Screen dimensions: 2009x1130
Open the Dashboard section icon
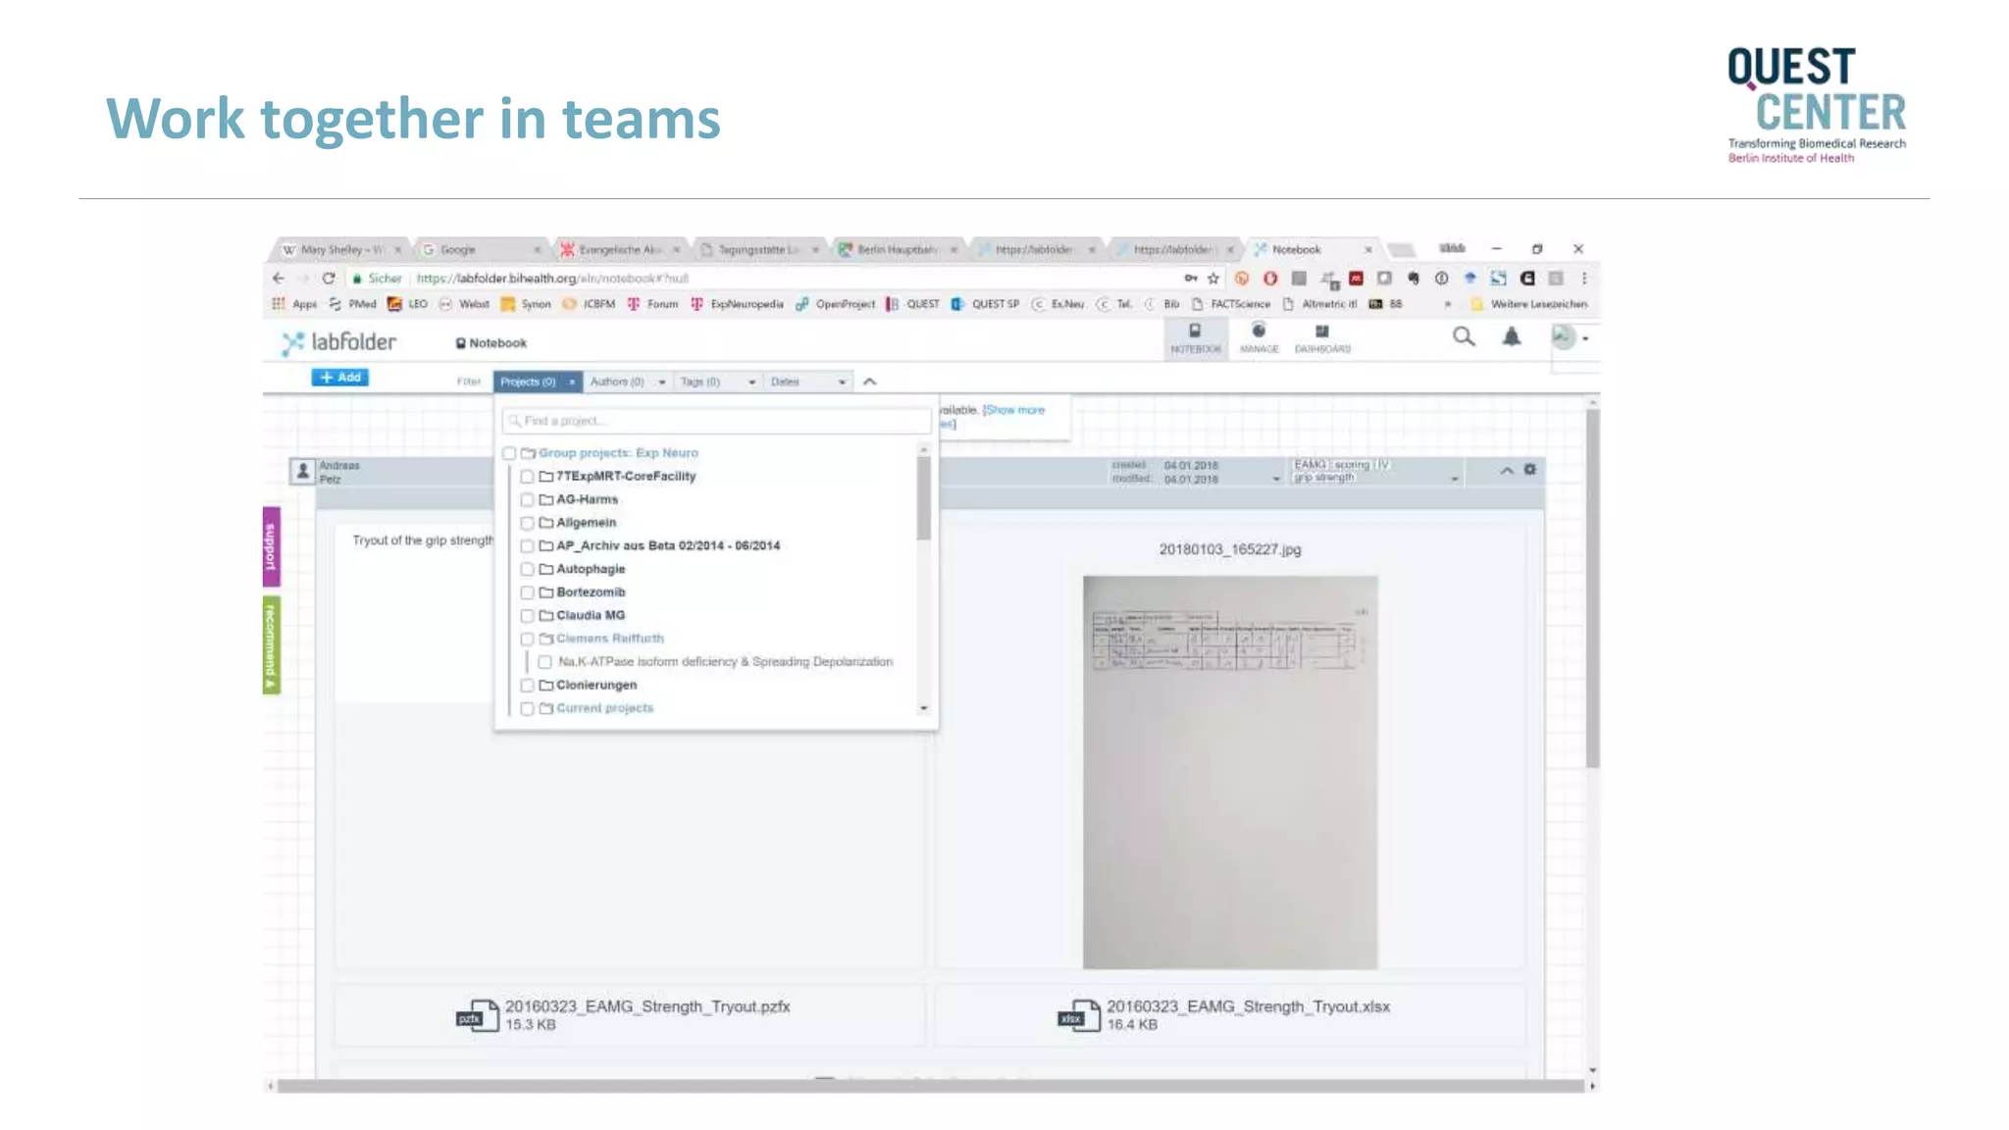click(x=1322, y=338)
